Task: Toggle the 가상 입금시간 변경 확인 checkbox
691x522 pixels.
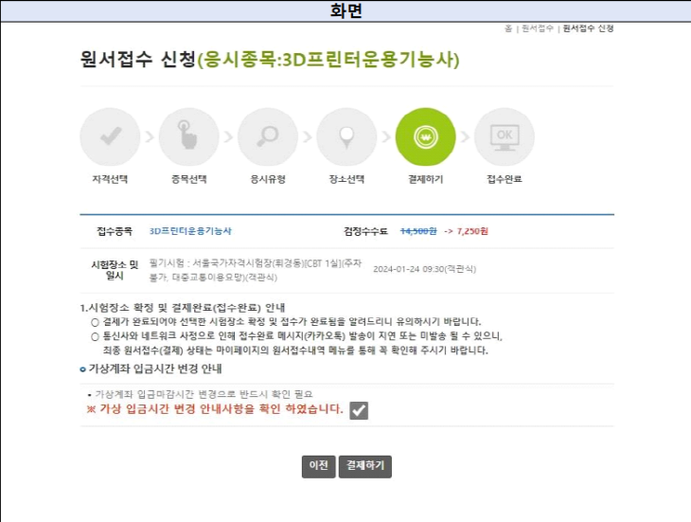Action: point(359,410)
